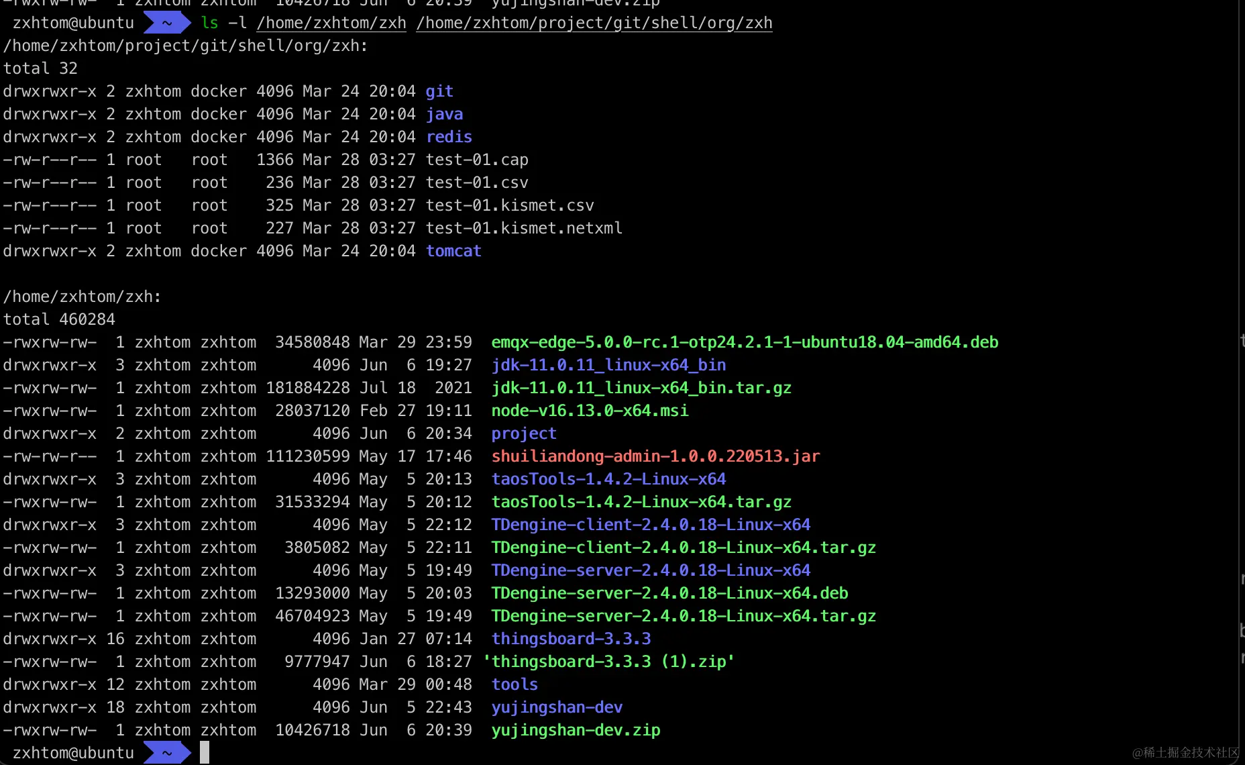
Task: Click the '/home/zxhtom/zxh:' header line
Action: click(x=83, y=297)
